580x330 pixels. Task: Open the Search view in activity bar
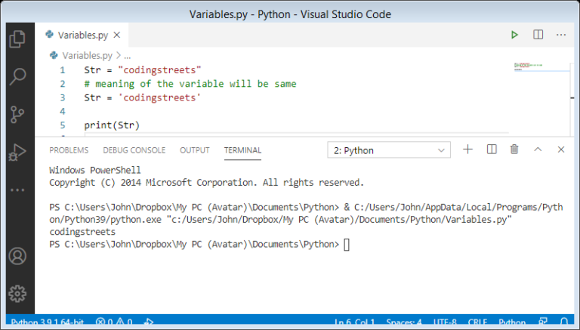(17, 76)
